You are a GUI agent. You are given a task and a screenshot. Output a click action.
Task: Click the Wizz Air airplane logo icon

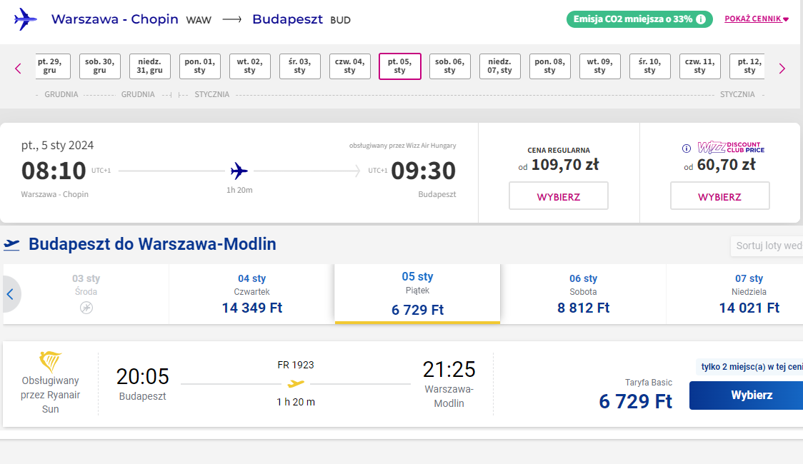pyautogui.click(x=26, y=19)
